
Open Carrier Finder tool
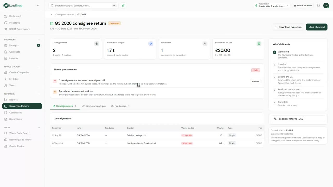(x=22, y=146)
